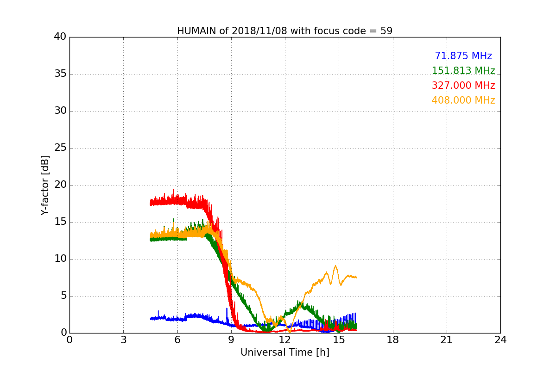The height and width of the screenshot is (370, 556).
Task: Click the x-axis tick label 9
Action: pyautogui.click(x=231, y=339)
